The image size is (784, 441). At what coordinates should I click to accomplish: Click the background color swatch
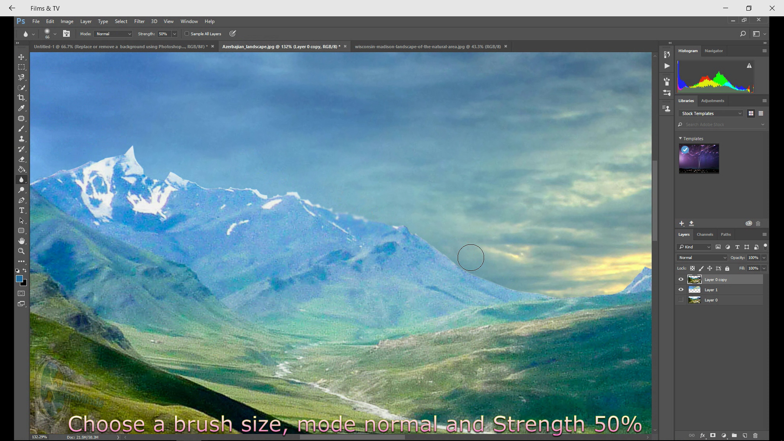click(x=25, y=283)
